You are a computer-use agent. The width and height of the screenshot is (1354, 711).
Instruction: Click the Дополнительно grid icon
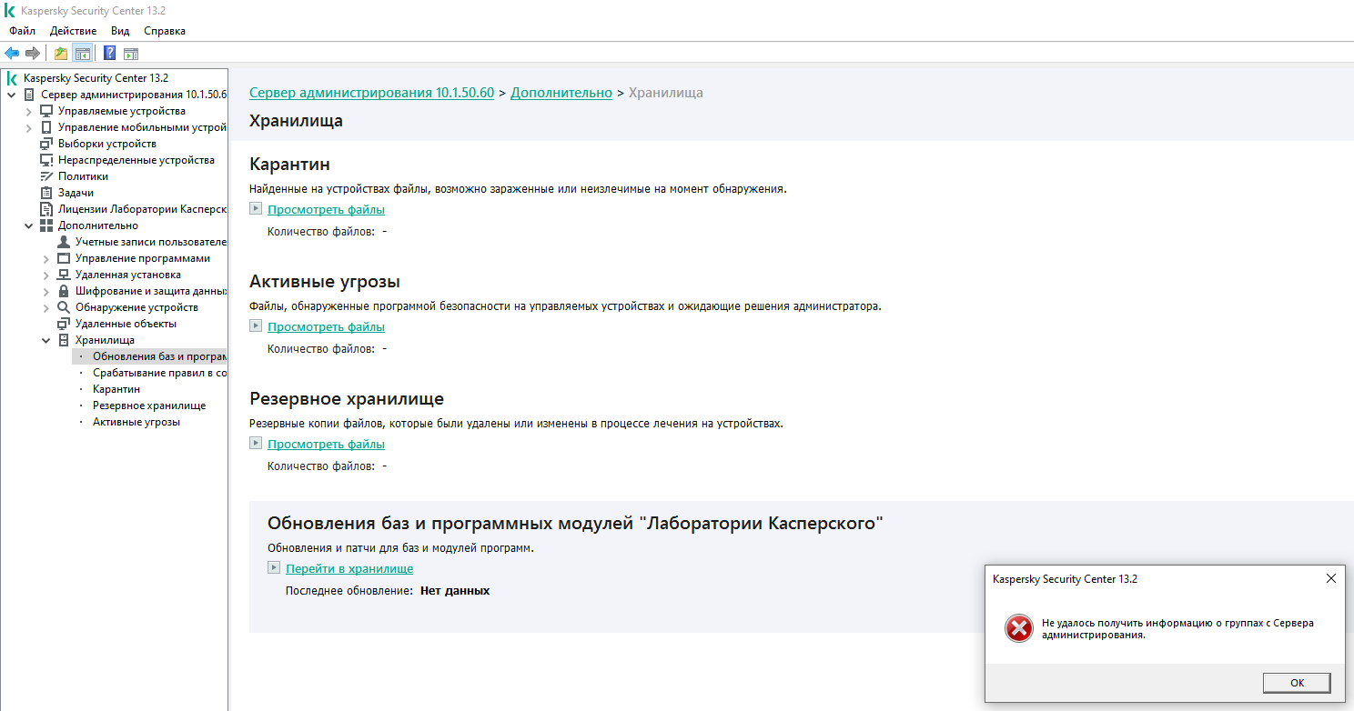46,225
